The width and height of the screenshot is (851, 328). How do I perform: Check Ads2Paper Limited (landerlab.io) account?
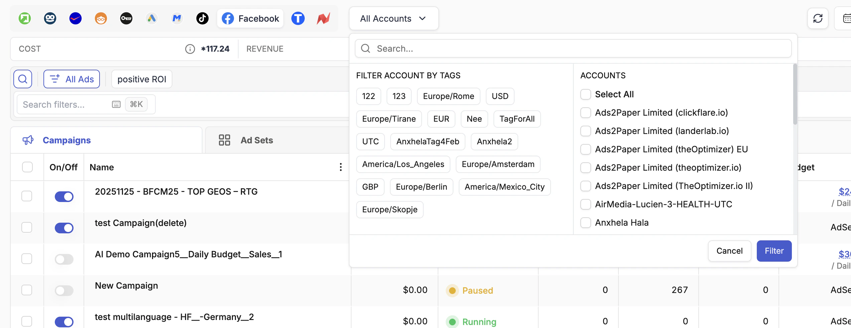click(585, 131)
